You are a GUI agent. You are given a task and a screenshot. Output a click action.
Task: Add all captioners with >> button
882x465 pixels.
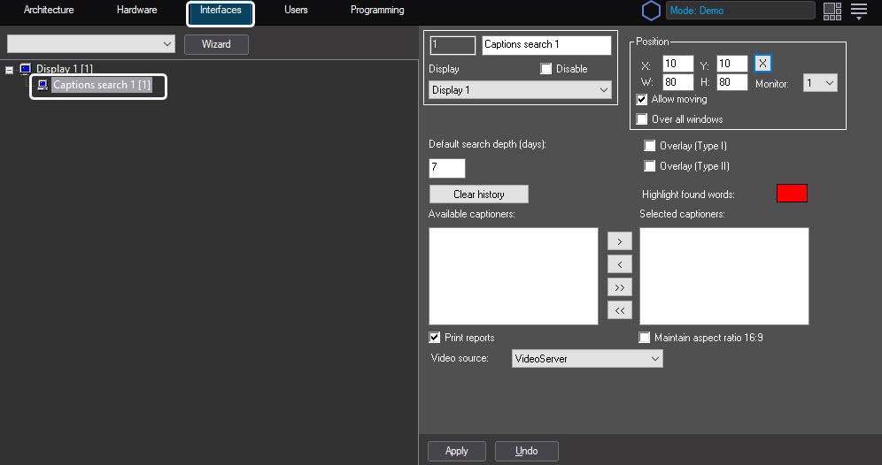pyautogui.click(x=619, y=287)
